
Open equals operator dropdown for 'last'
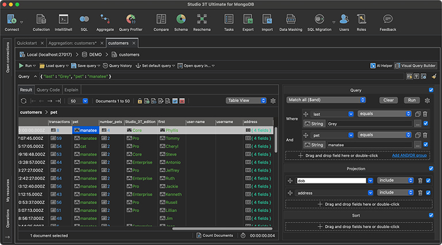pos(384,114)
